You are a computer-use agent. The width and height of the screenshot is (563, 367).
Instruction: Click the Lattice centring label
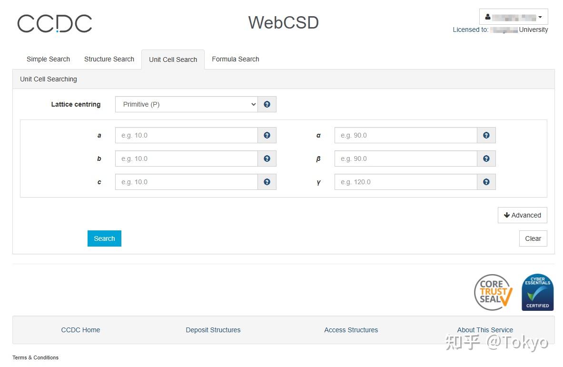pos(76,105)
